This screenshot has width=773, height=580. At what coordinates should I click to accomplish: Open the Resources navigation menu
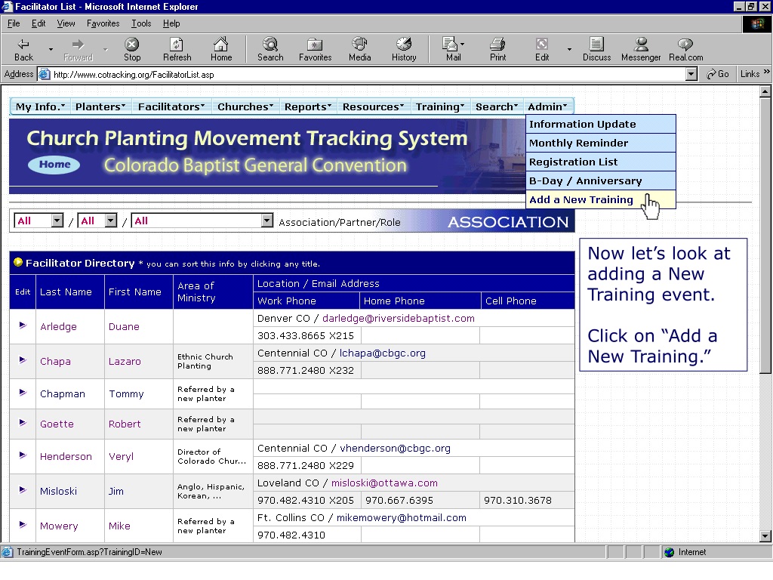(373, 107)
